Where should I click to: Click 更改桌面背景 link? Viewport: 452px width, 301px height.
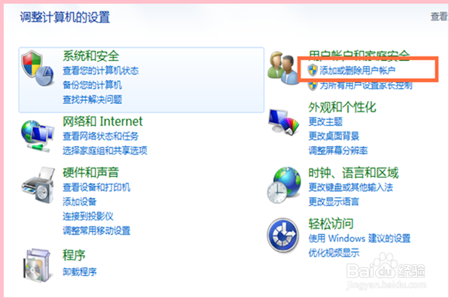(x=334, y=136)
